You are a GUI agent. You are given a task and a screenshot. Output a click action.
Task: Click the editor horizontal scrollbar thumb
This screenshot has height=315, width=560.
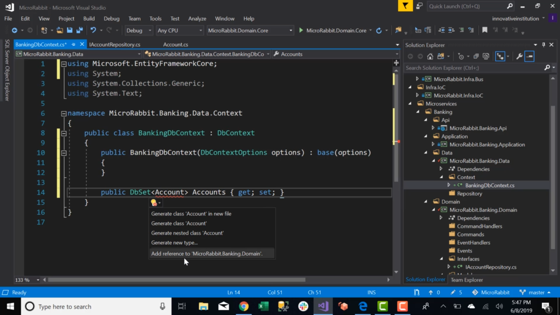176,280
